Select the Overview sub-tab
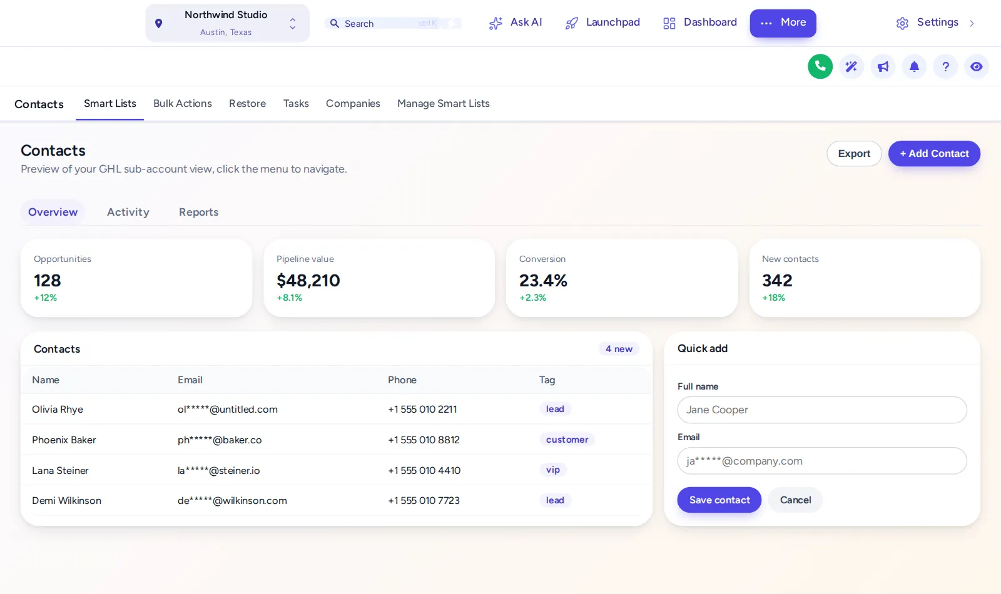Viewport: 1001px width, 594px height. click(x=53, y=212)
